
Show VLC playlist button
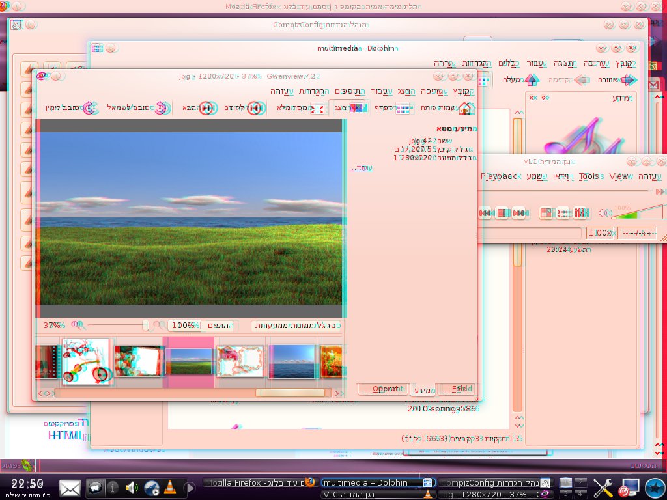[x=563, y=213]
